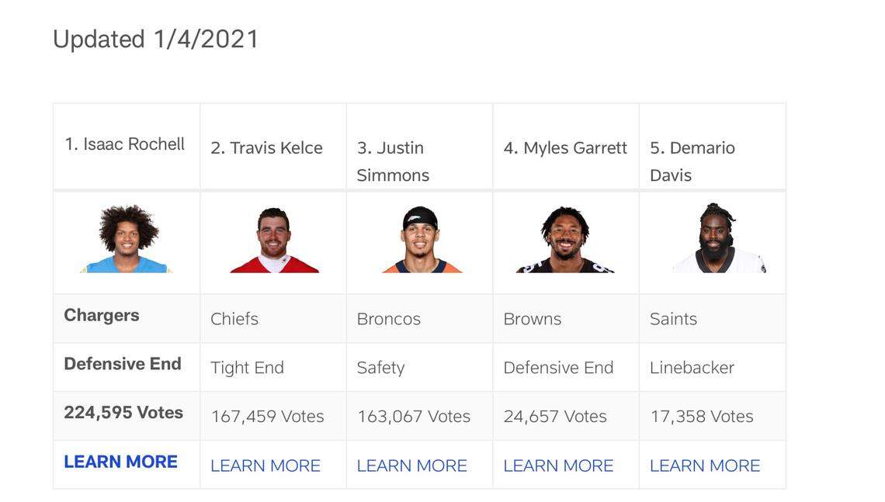Select the '5. Demario Davis' header
The image size is (885, 502).
(x=692, y=161)
